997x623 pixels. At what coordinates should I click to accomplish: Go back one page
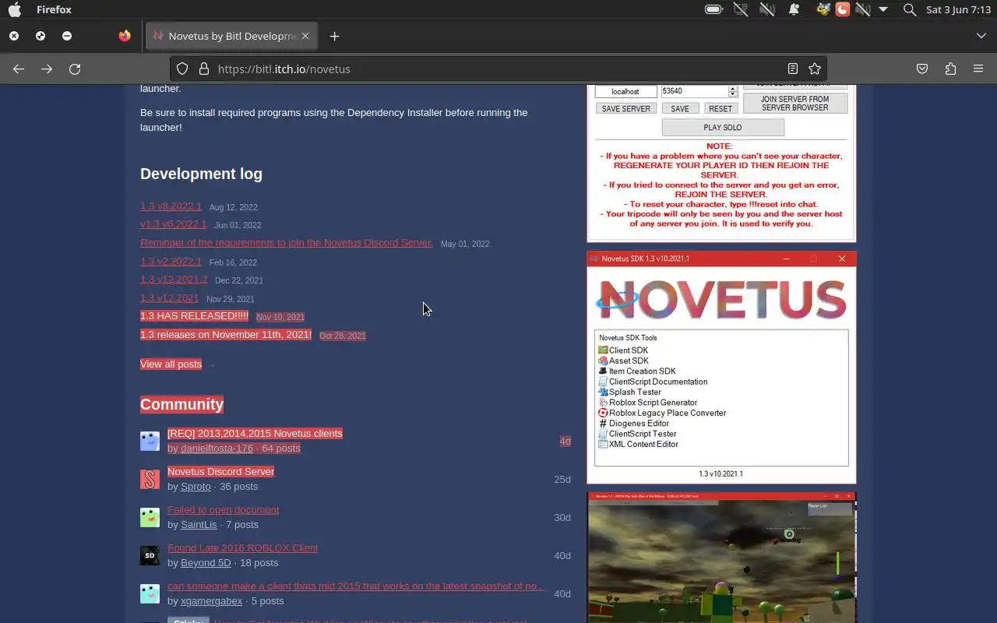(19, 69)
